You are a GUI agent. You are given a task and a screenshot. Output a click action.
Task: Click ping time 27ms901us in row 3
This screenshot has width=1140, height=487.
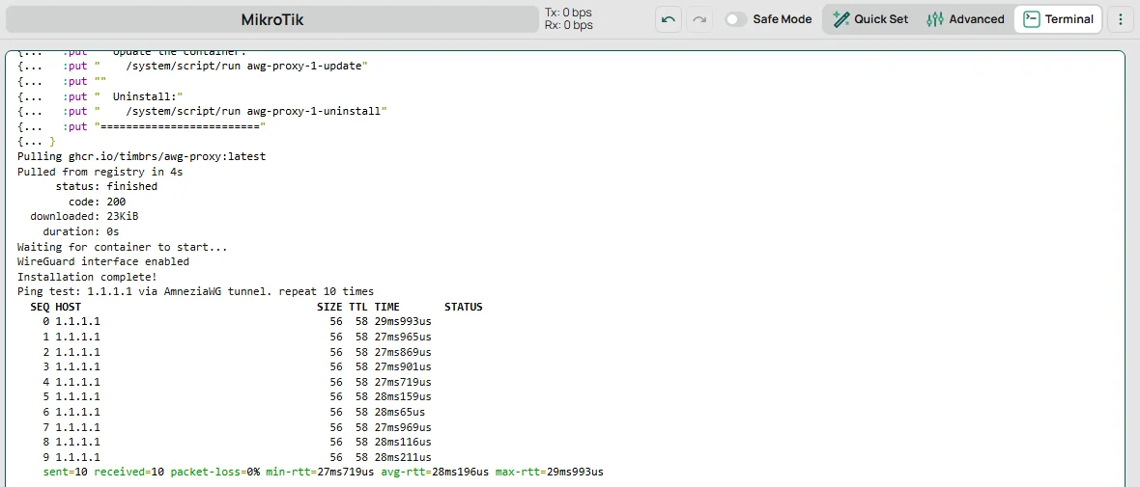click(x=404, y=366)
